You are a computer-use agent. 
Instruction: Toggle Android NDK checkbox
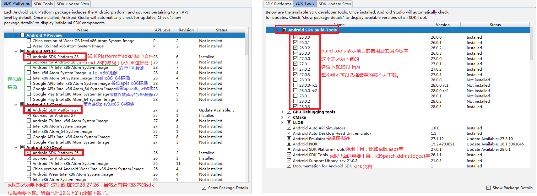289,144
